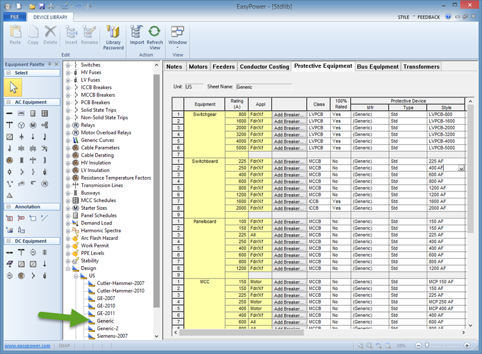
Task: Click Add Breaker button for first Switchgear row
Action: point(289,115)
